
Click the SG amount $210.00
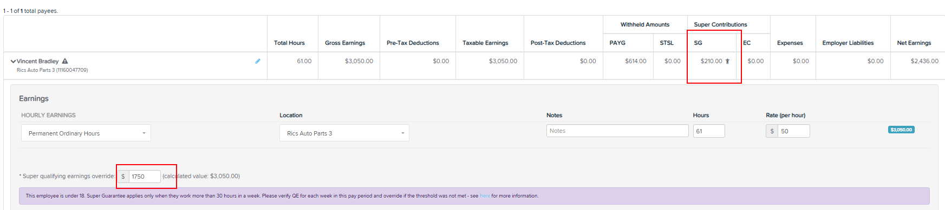[711, 61]
